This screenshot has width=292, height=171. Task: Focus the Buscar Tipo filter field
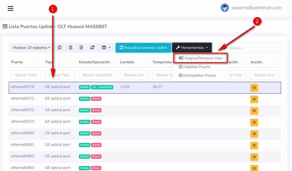point(60,75)
